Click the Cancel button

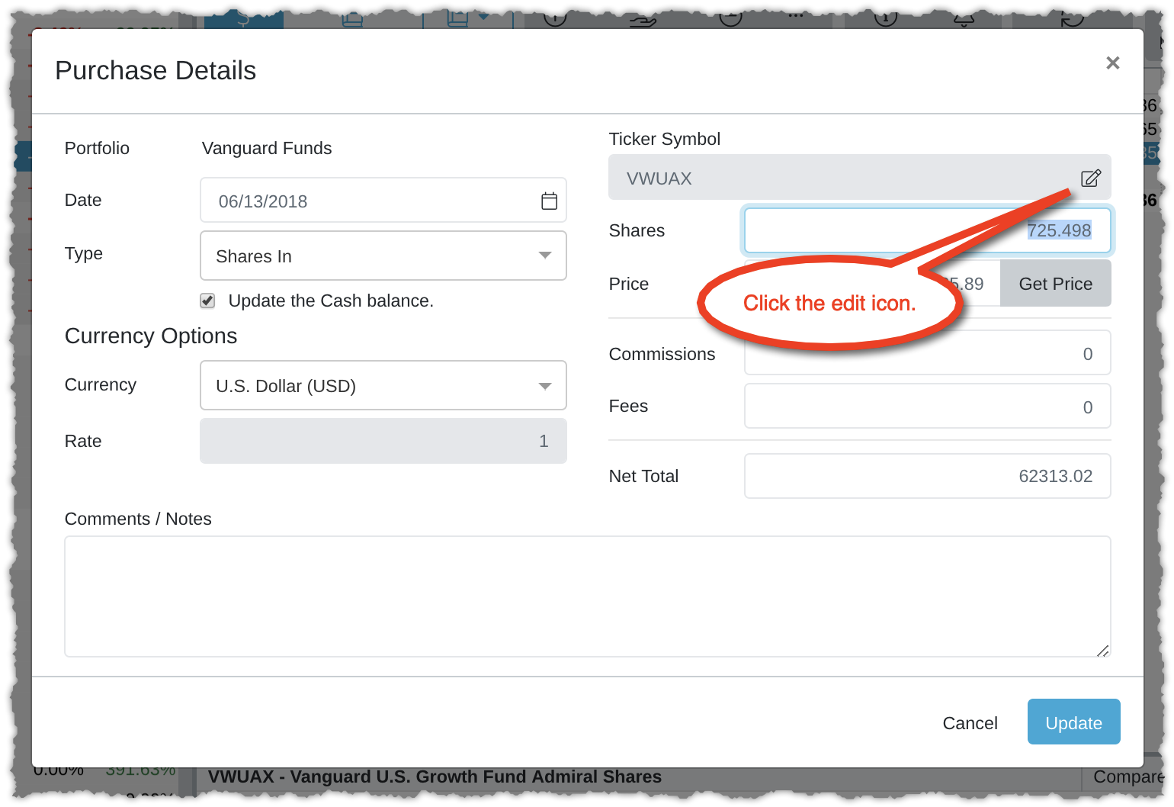pos(970,723)
